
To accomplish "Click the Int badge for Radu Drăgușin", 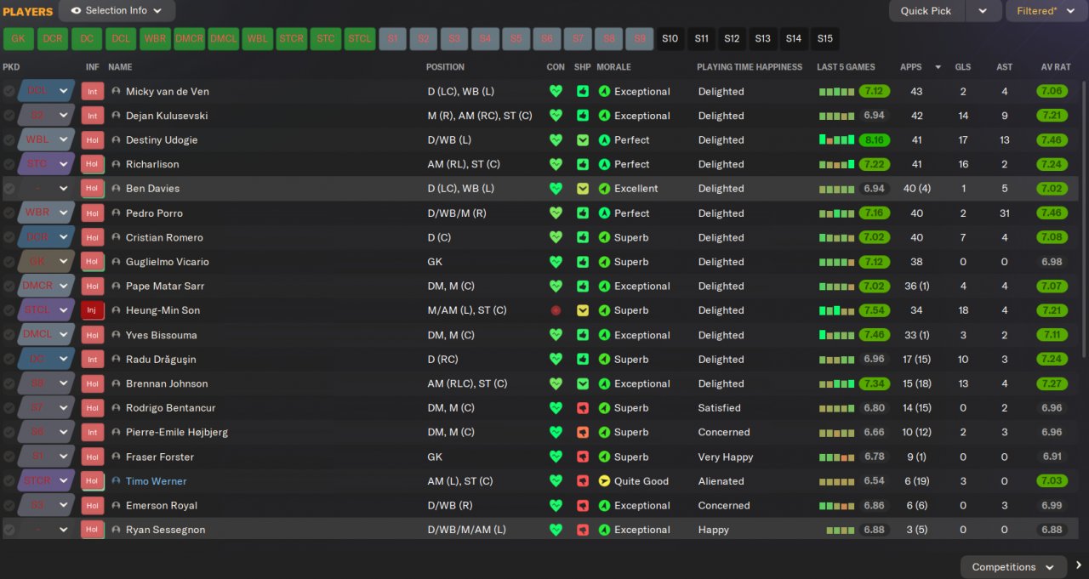I will point(92,359).
